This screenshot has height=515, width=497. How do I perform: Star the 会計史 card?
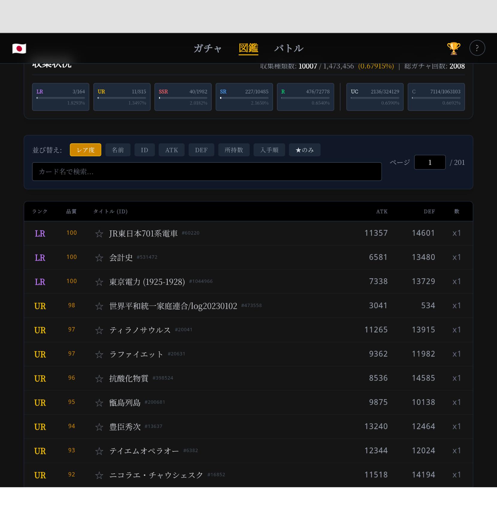coord(99,258)
